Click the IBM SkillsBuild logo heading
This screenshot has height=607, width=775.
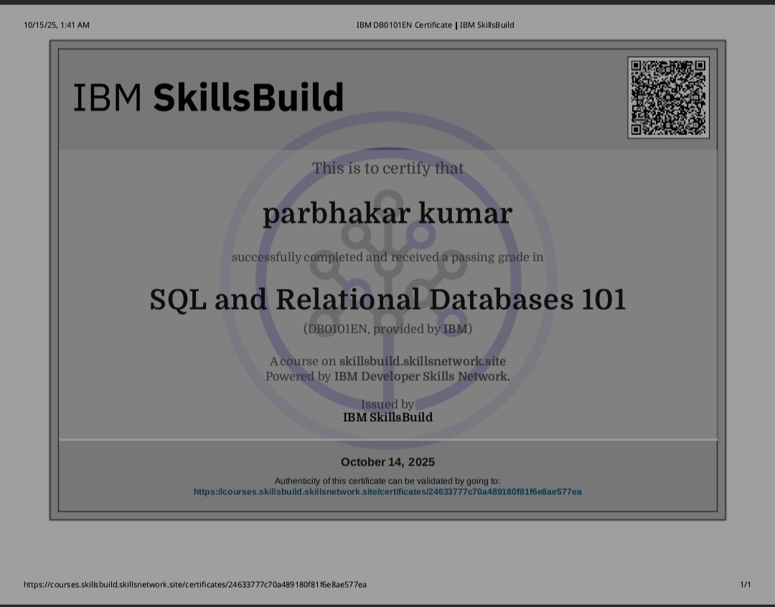pos(209,98)
